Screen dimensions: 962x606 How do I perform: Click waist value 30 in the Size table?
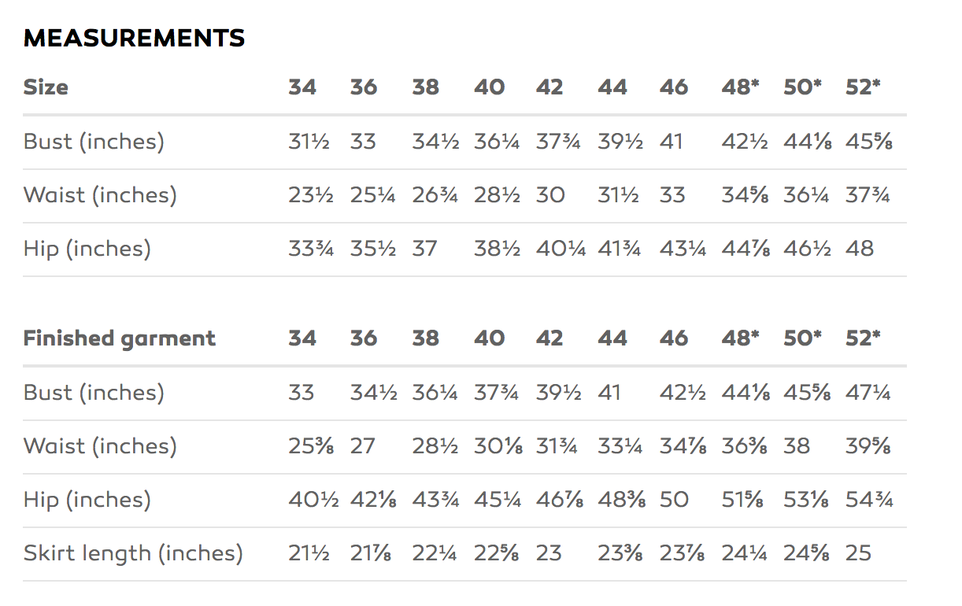(x=550, y=195)
